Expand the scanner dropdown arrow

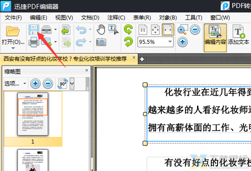click(55, 30)
